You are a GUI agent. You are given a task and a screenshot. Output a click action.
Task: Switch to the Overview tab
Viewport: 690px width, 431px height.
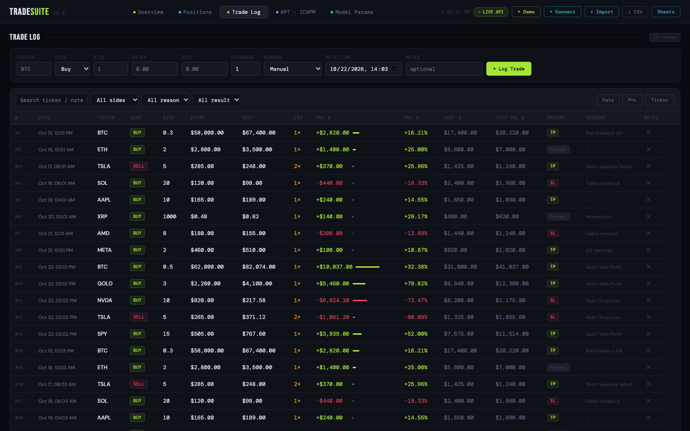point(148,12)
